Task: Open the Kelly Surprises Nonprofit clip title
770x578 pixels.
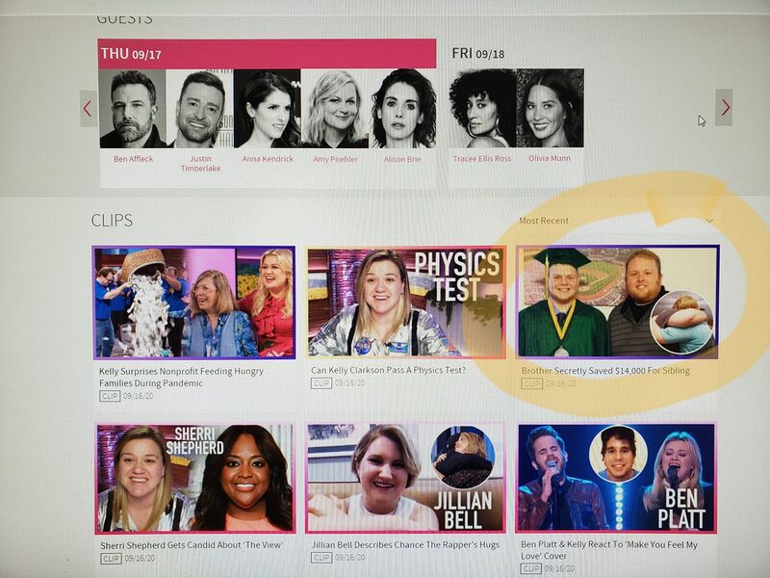Action: click(x=181, y=377)
